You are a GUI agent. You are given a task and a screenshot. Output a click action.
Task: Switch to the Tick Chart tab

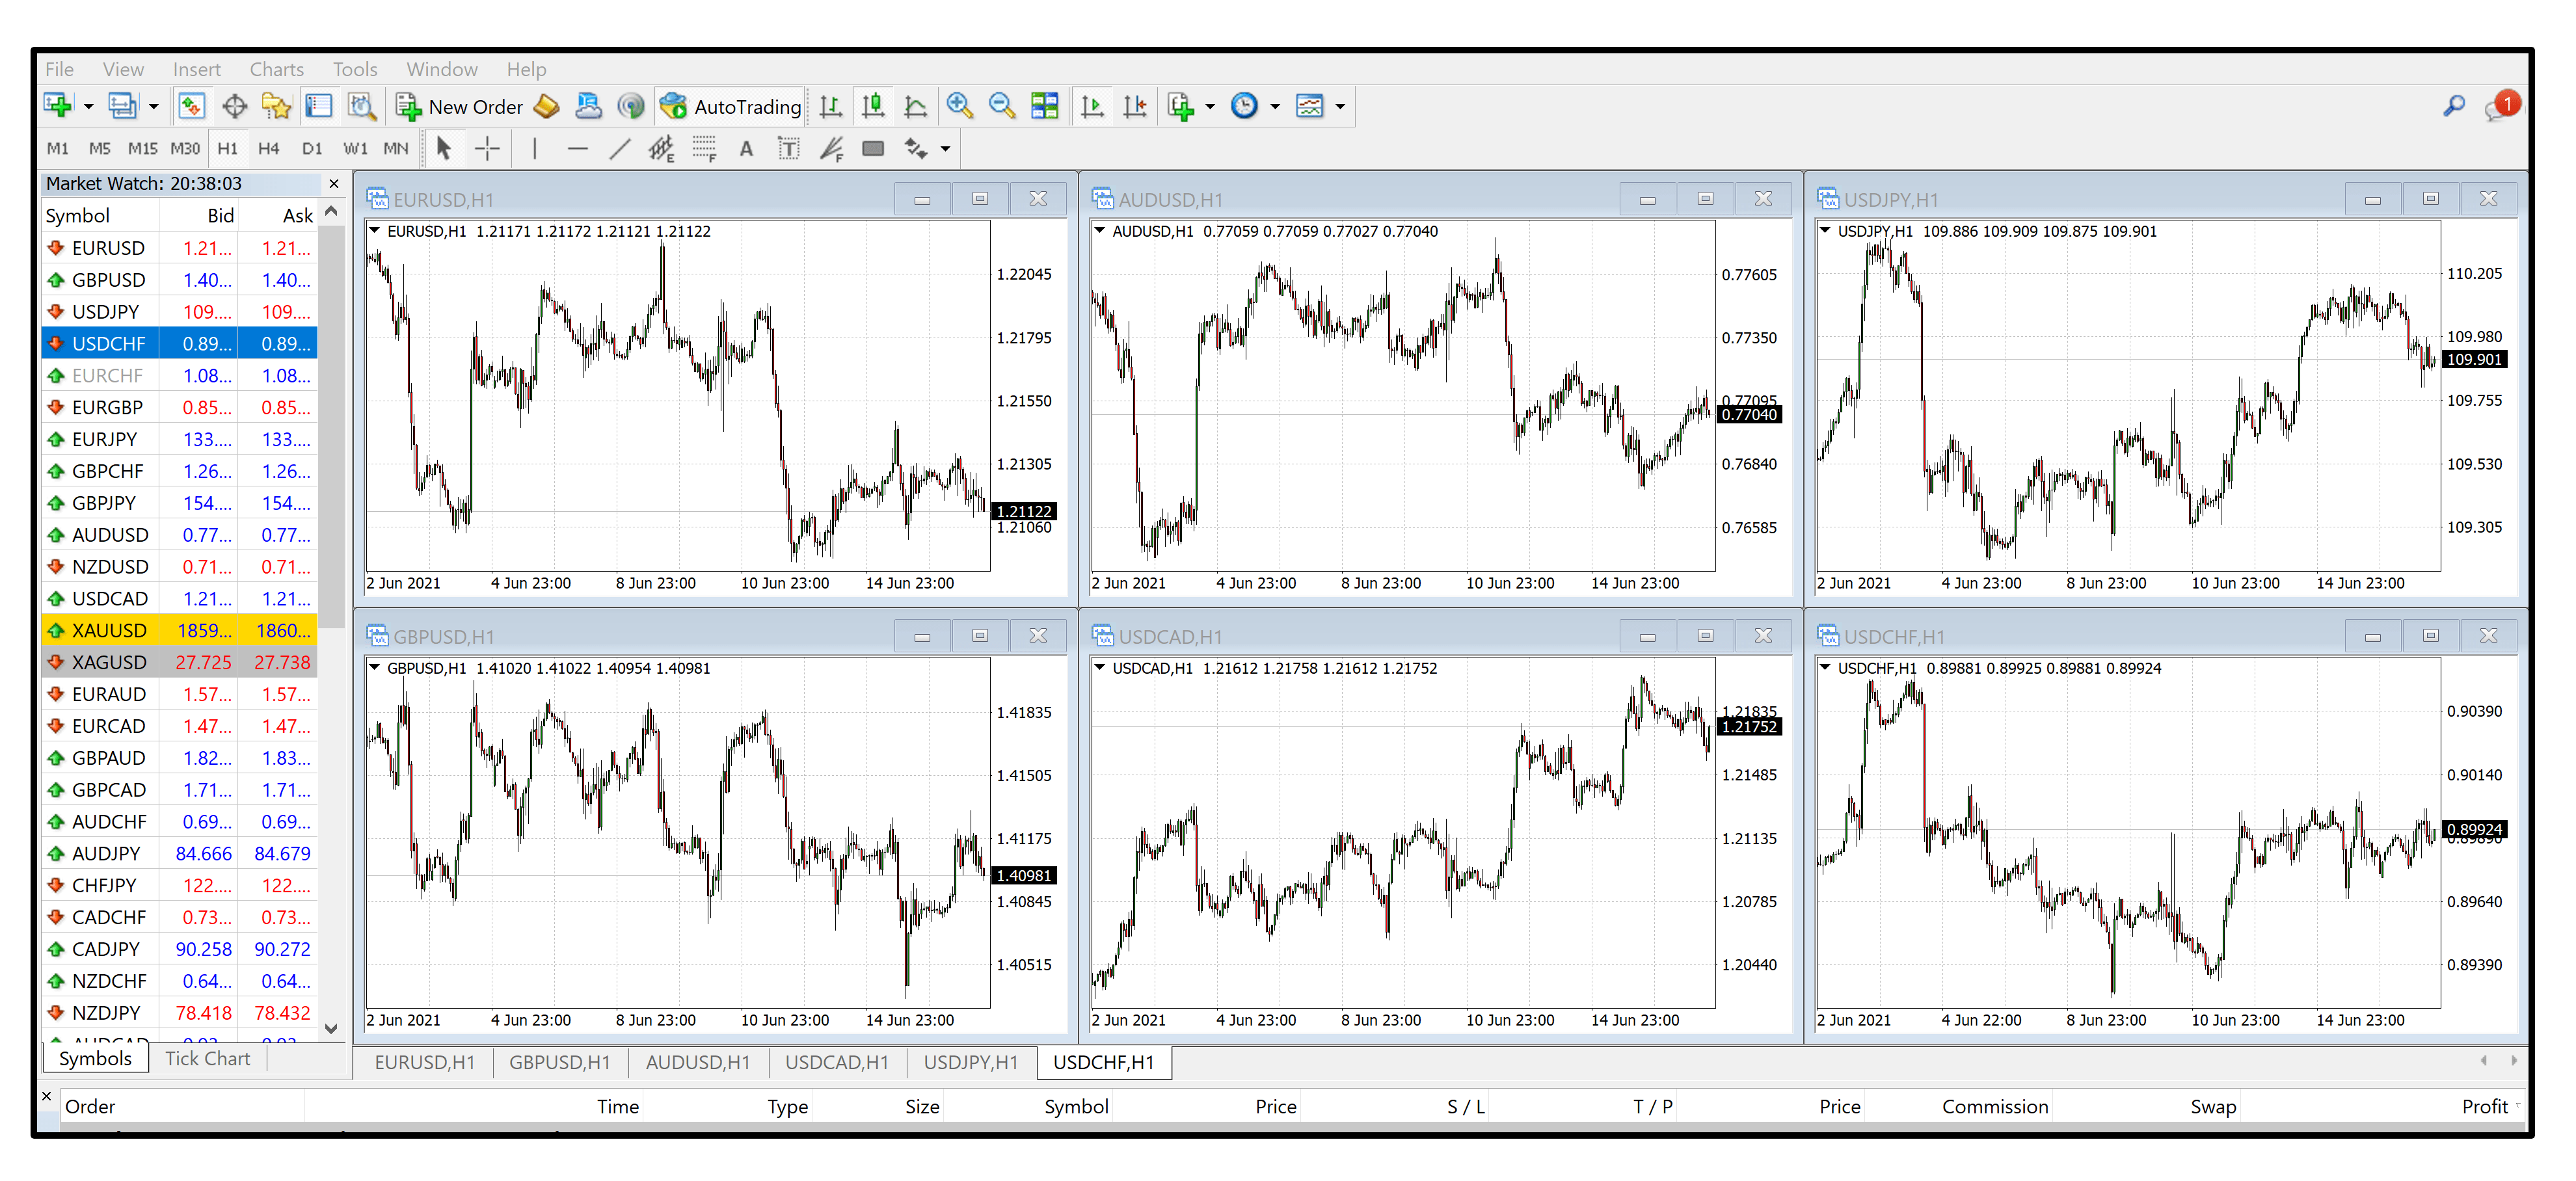(208, 1058)
